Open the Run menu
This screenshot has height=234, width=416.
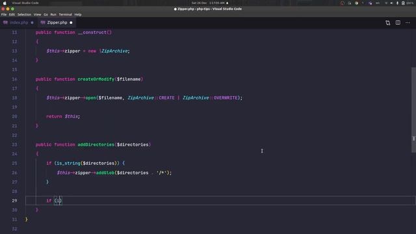(x=53, y=14)
